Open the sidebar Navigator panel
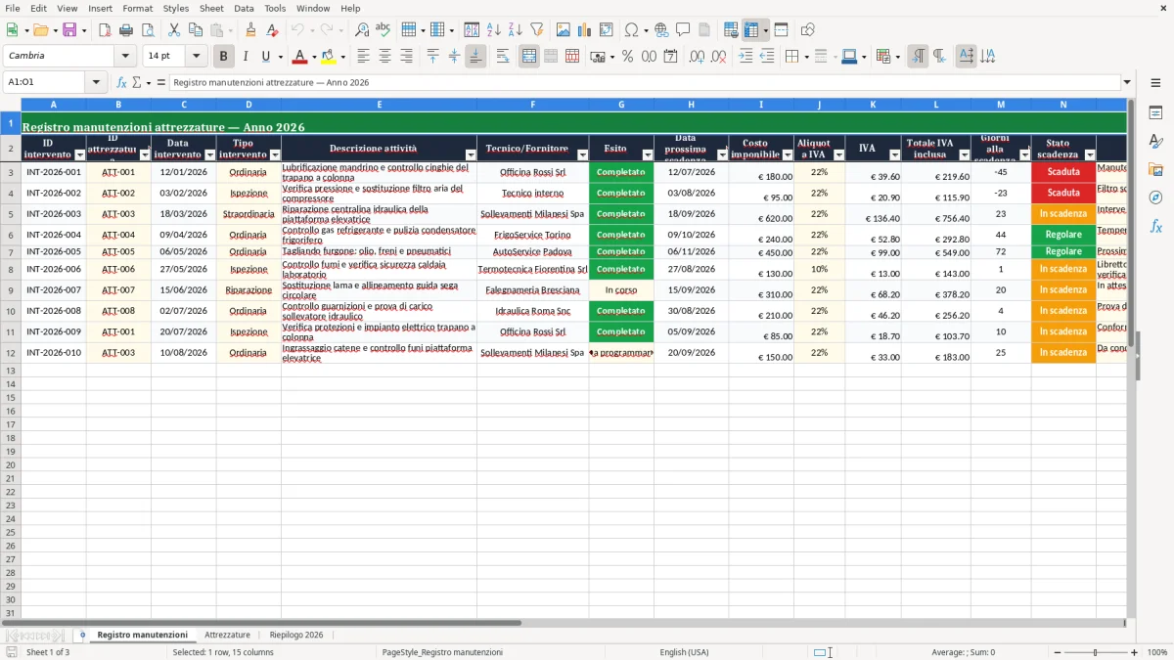 (1155, 198)
